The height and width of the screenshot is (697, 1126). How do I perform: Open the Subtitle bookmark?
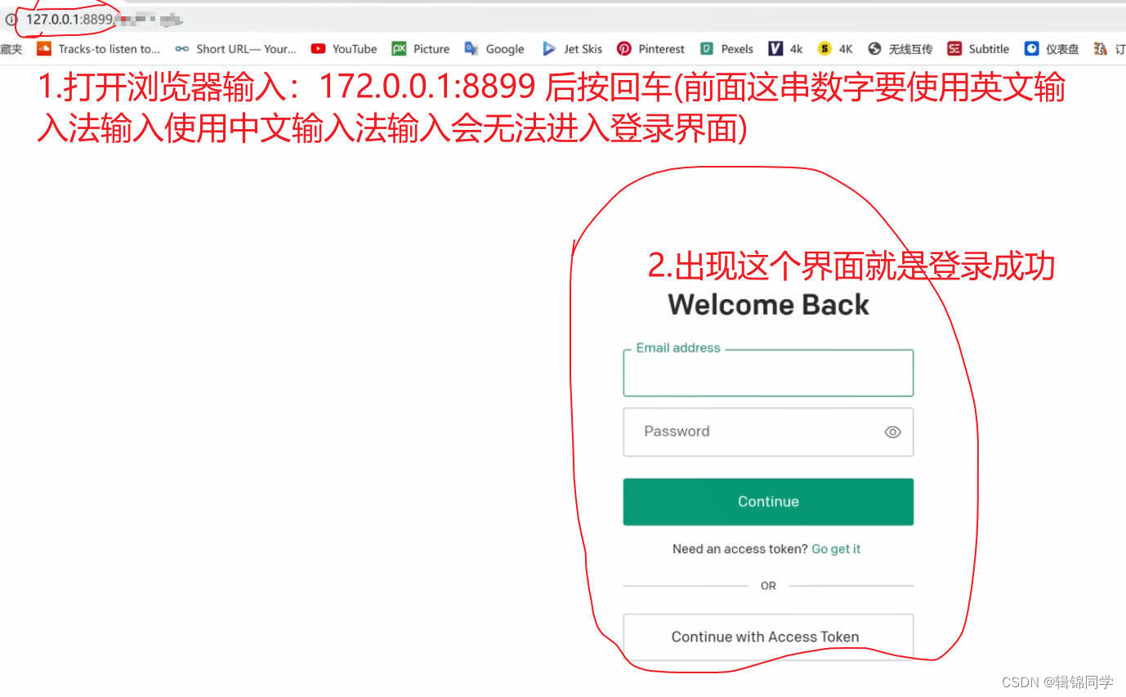pyautogui.click(x=978, y=49)
